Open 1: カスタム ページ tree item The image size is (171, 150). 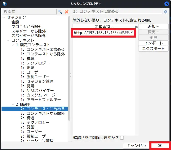point(38,95)
